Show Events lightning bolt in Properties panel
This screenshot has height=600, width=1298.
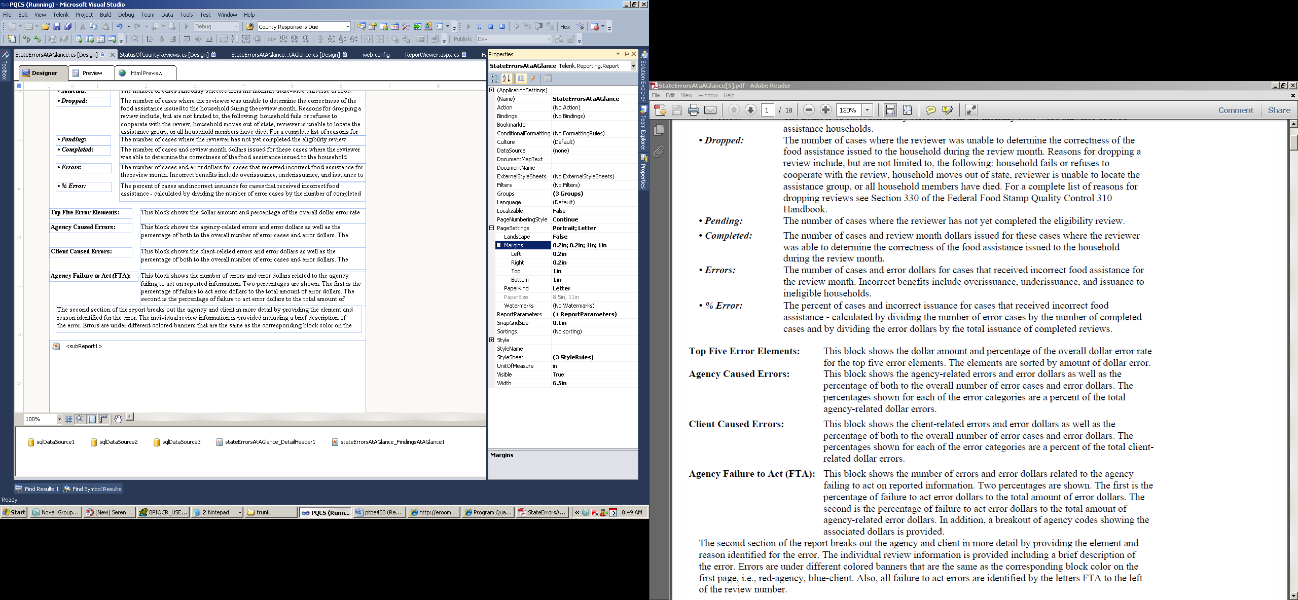(x=533, y=79)
